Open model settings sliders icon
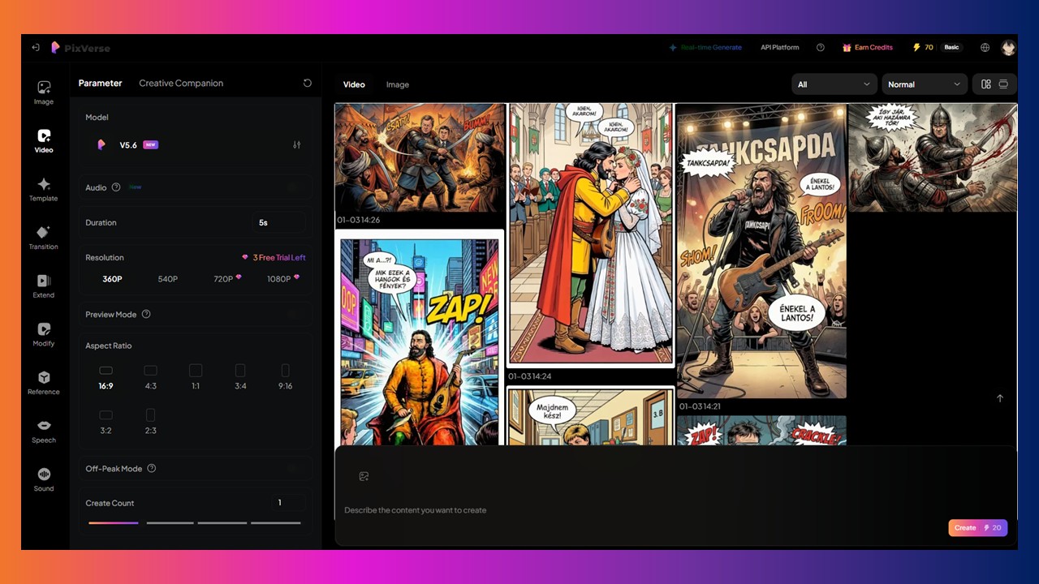1039x584 pixels. coord(296,145)
